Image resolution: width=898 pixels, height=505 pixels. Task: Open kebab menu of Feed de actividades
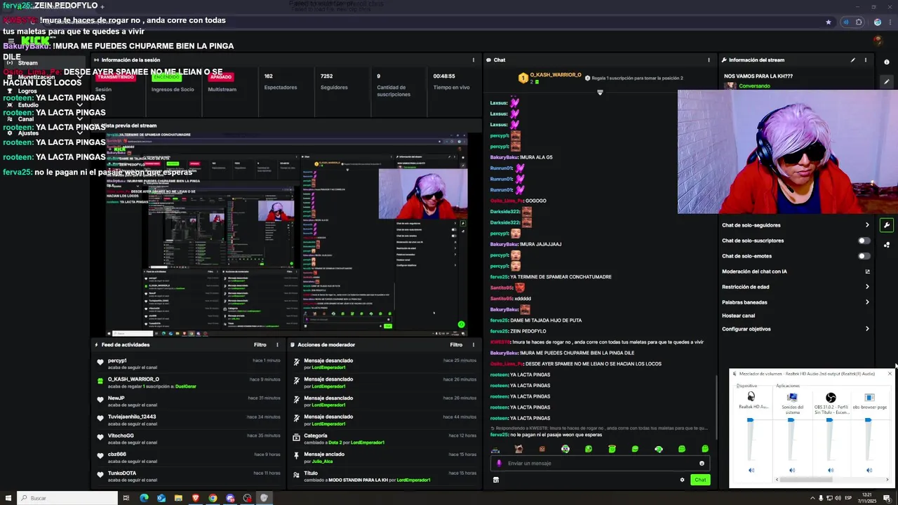pos(277,344)
